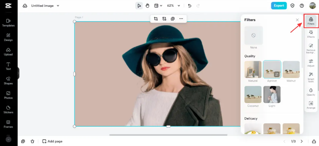319x146 pixels.
Task: Select the hand pan tool
Action: (x=148, y=6)
